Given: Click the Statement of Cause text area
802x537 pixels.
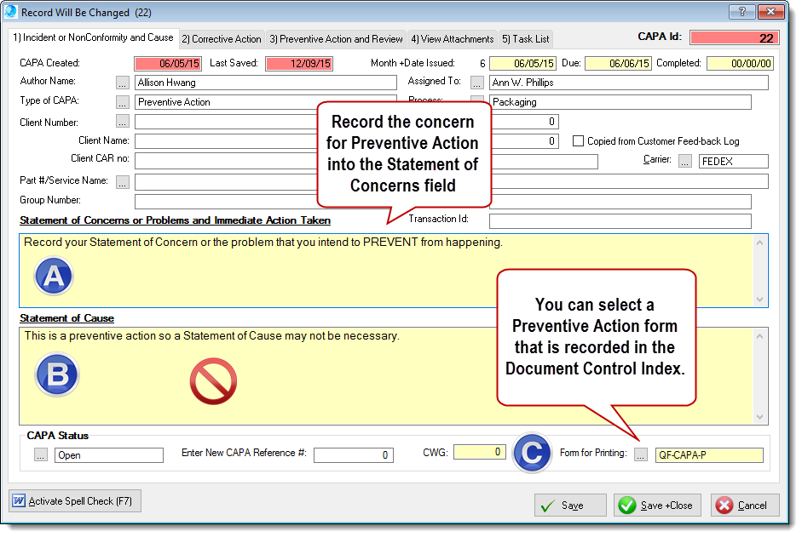Looking at the screenshot, I should pos(384,391).
